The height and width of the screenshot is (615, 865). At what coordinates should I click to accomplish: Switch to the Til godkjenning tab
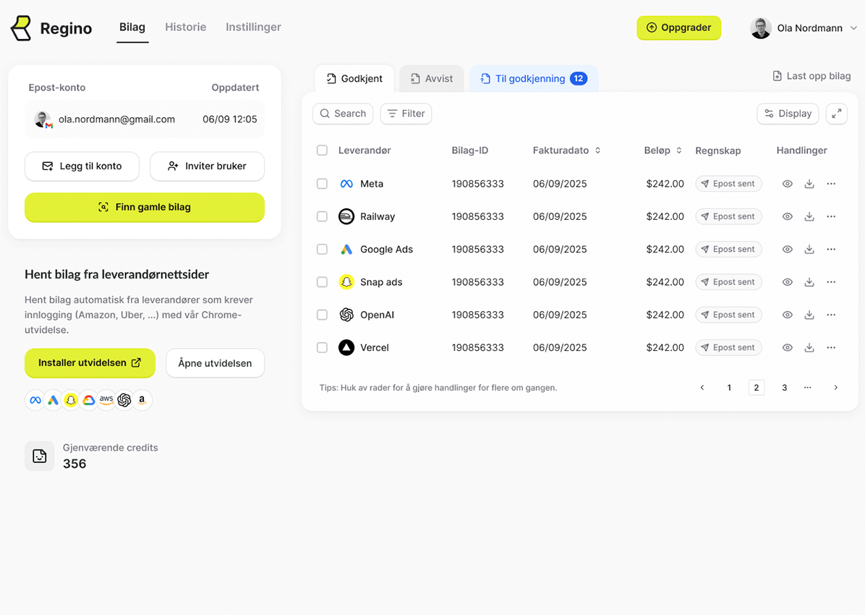coord(533,79)
